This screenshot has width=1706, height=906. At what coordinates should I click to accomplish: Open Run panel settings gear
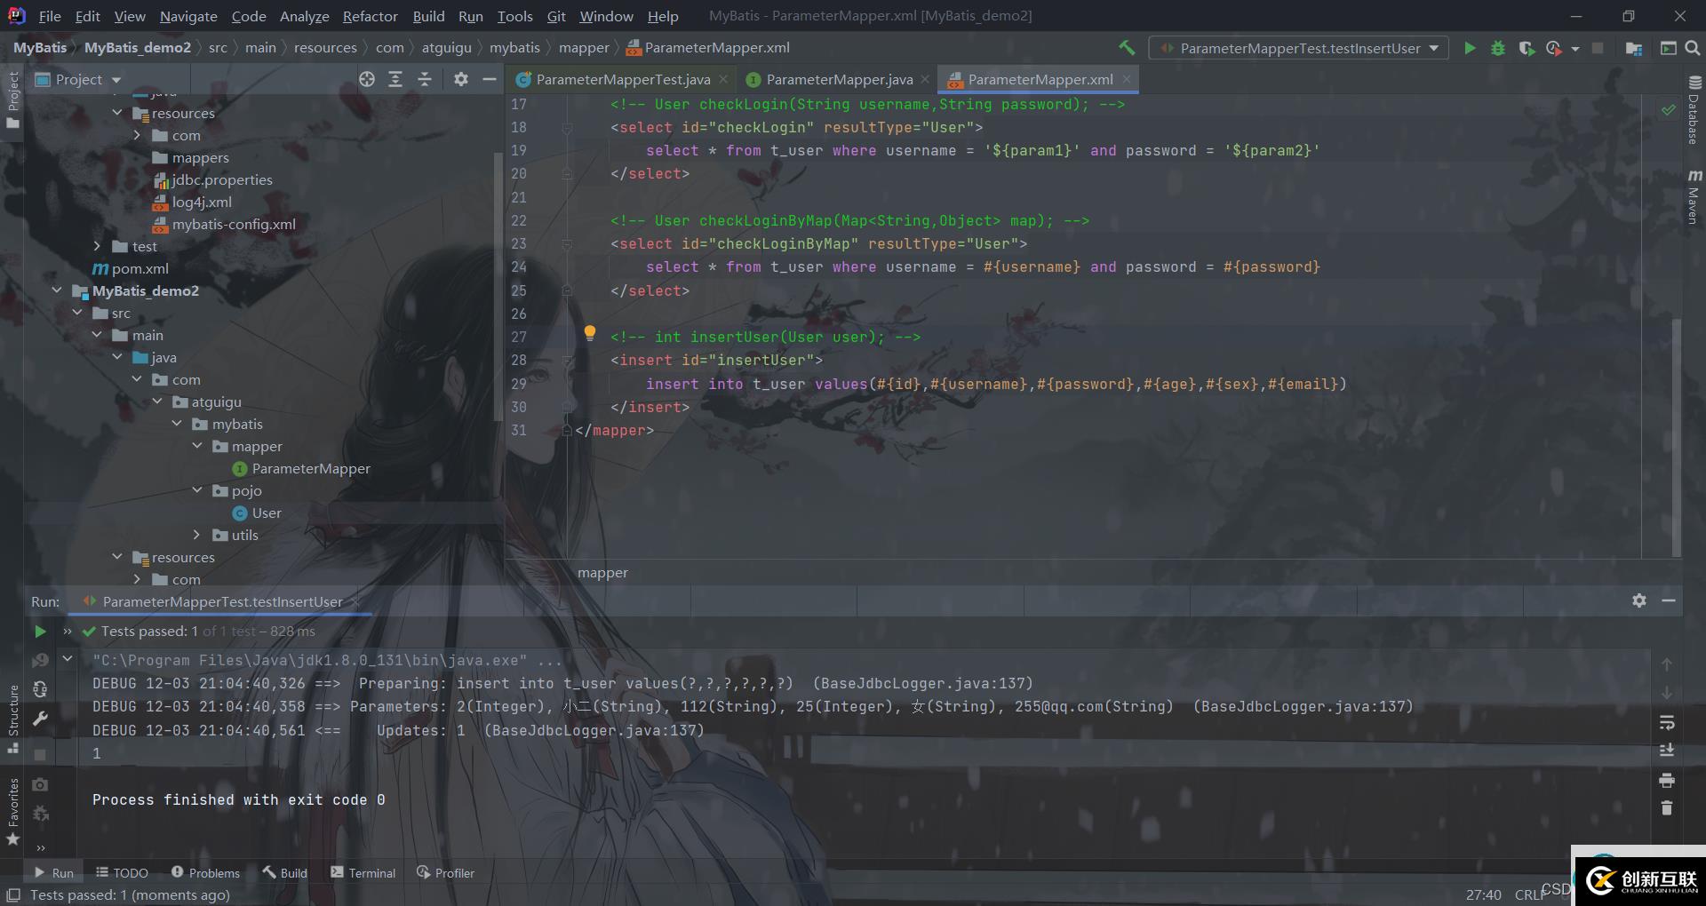pyautogui.click(x=1639, y=600)
